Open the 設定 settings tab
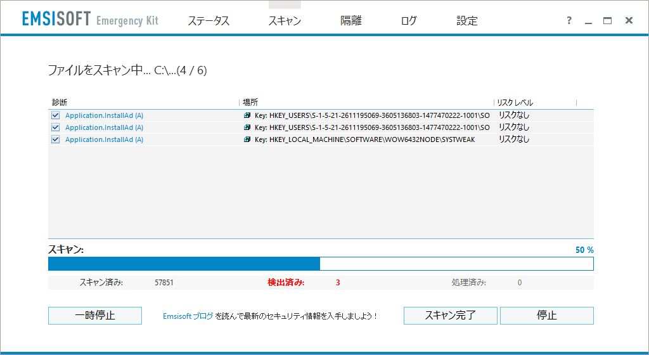This screenshot has height=355, width=649. pyautogui.click(x=467, y=21)
